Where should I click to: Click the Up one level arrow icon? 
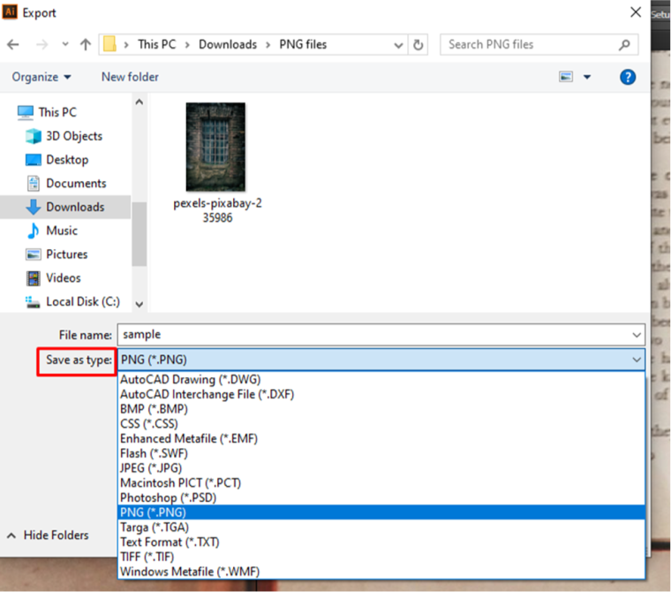(86, 44)
